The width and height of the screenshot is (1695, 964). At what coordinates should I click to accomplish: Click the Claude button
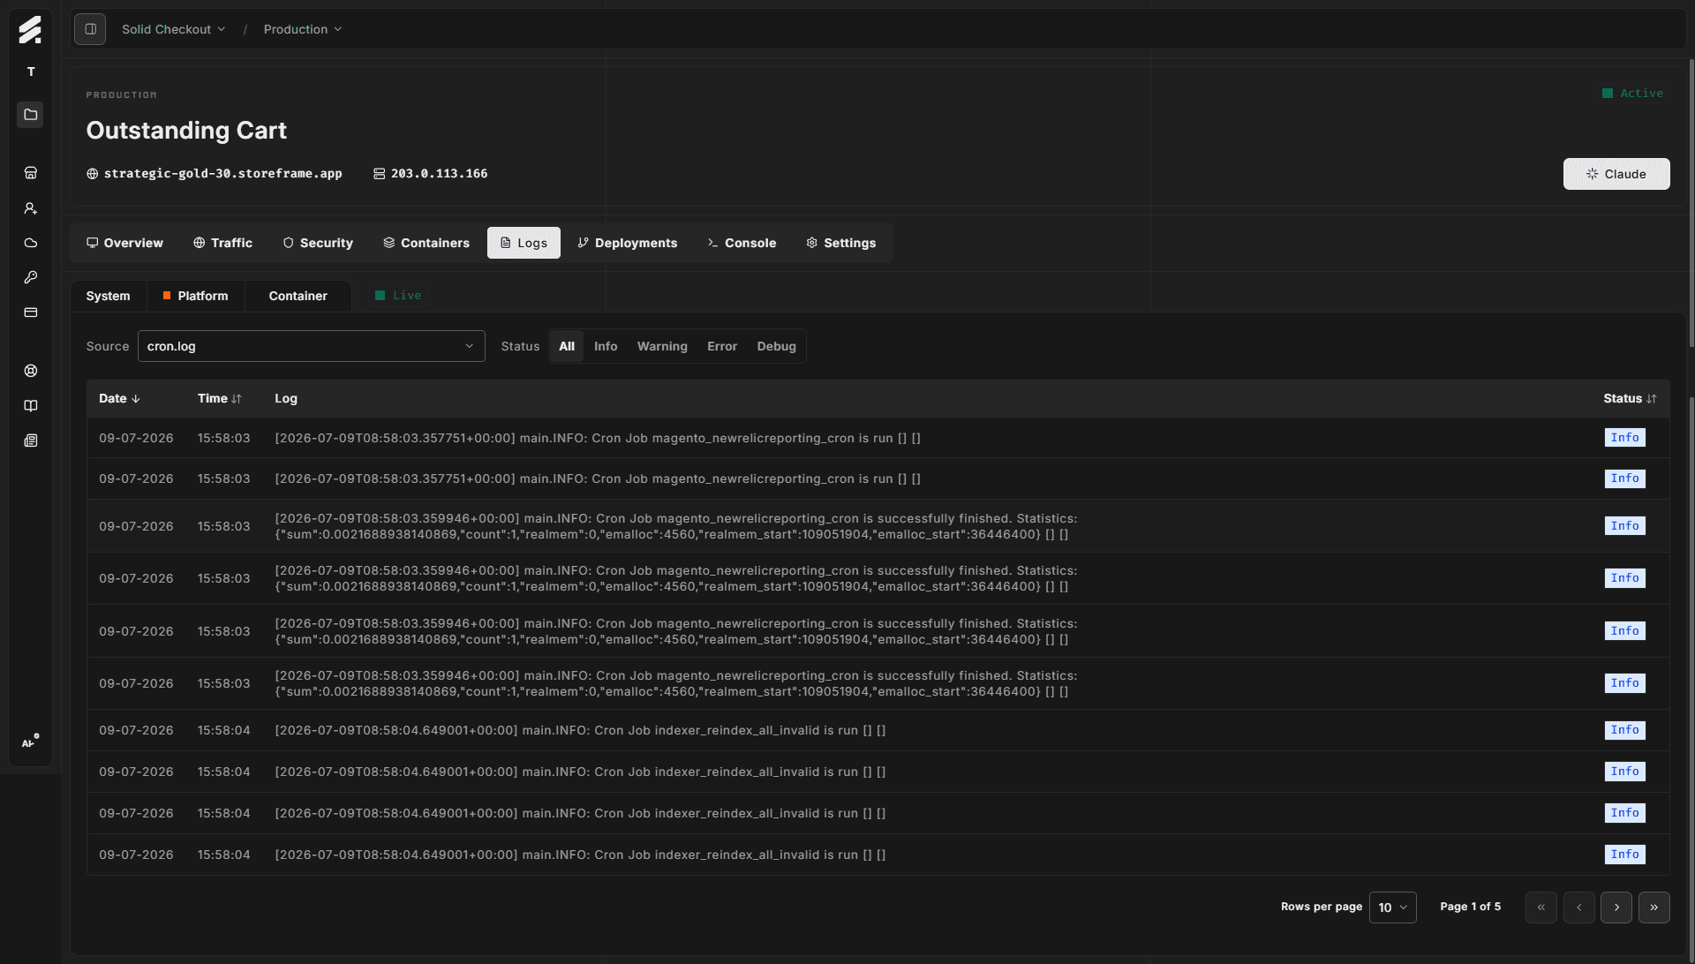tap(1616, 174)
